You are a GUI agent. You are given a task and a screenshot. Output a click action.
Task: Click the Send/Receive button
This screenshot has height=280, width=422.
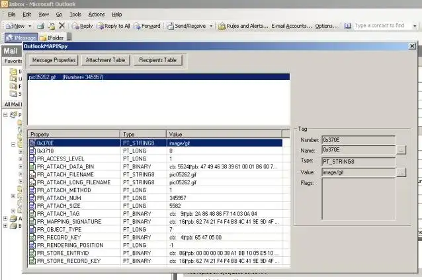187,26
